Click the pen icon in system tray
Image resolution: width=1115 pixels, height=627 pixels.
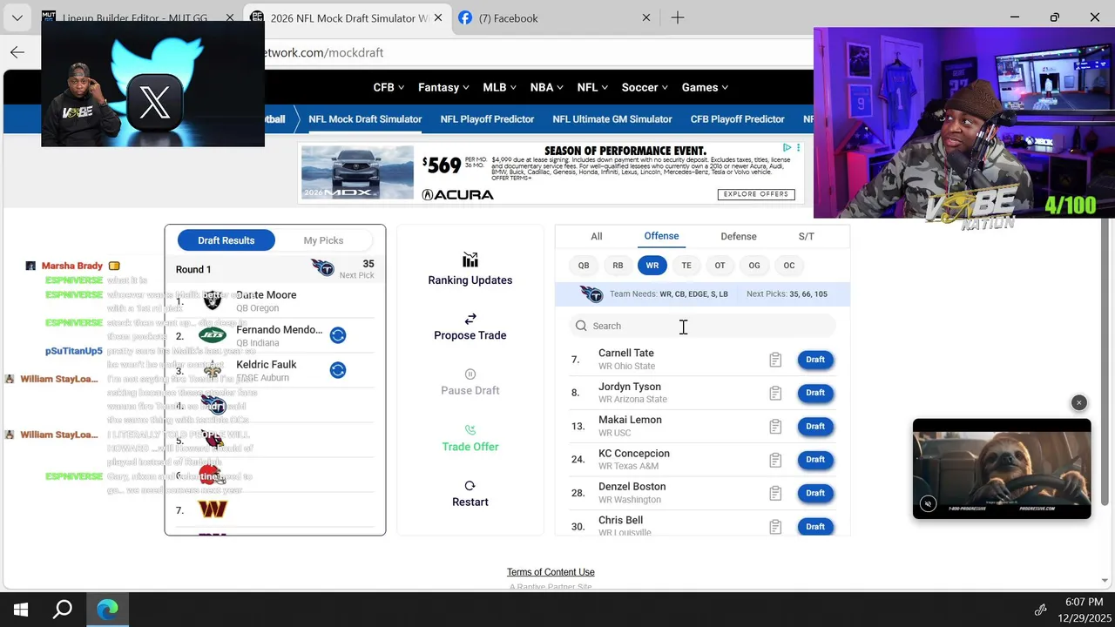[1040, 610]
